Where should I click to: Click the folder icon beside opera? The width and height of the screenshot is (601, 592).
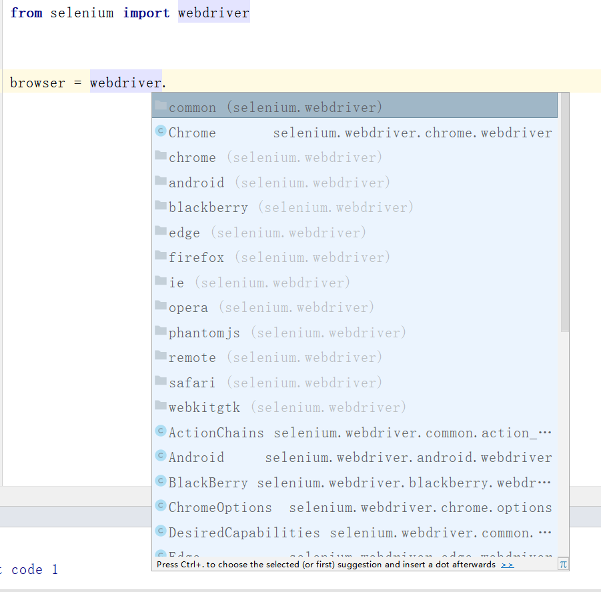[161, 305]
